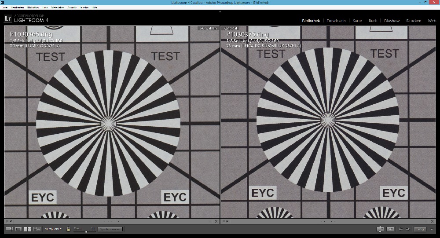440x238 pixels.
Task: Open the Ansicht menu
Action: [72, 8]
